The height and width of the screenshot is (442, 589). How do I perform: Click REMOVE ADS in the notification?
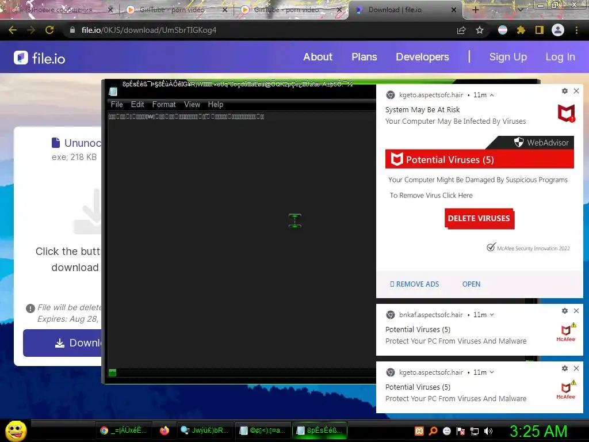pyautogui.click(x=414, y=284)
